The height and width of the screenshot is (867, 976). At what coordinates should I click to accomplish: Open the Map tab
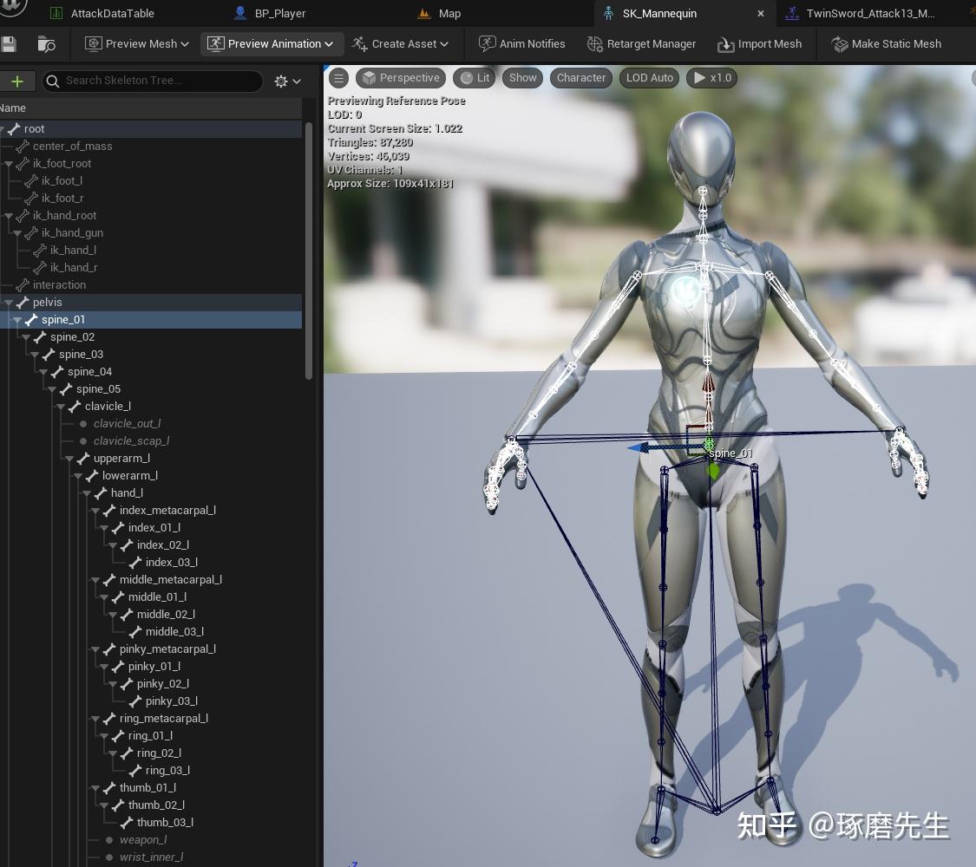point(448,13)
